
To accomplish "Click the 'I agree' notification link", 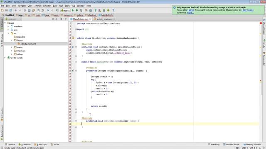I will point(191,10).
